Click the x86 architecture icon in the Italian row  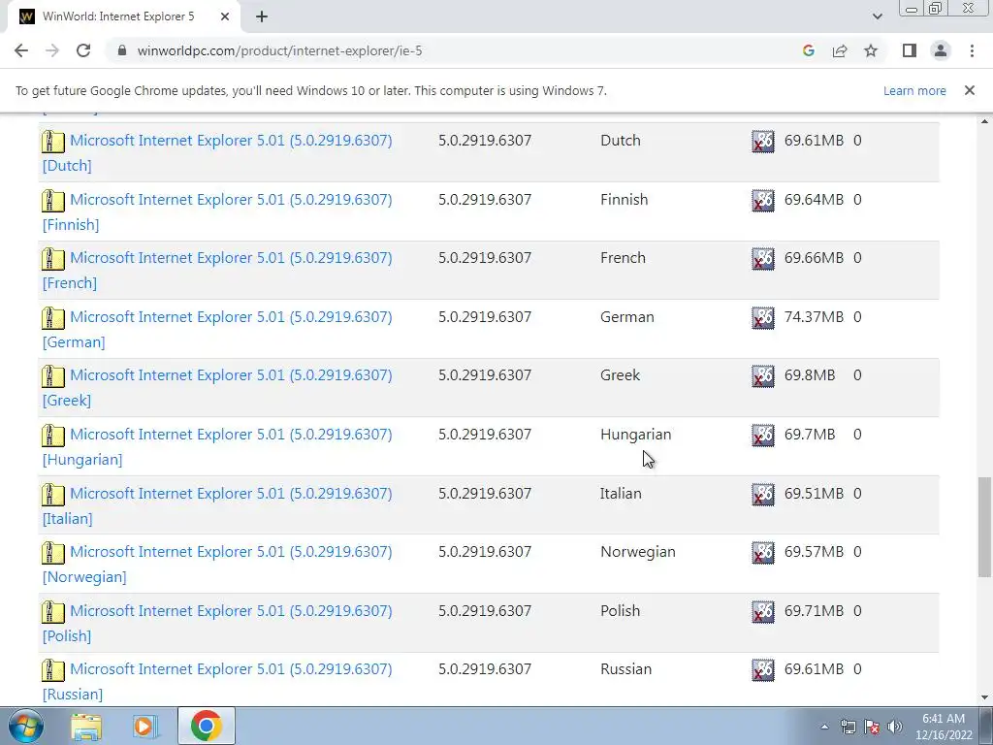pyautogui.click(x=763, y=494)
